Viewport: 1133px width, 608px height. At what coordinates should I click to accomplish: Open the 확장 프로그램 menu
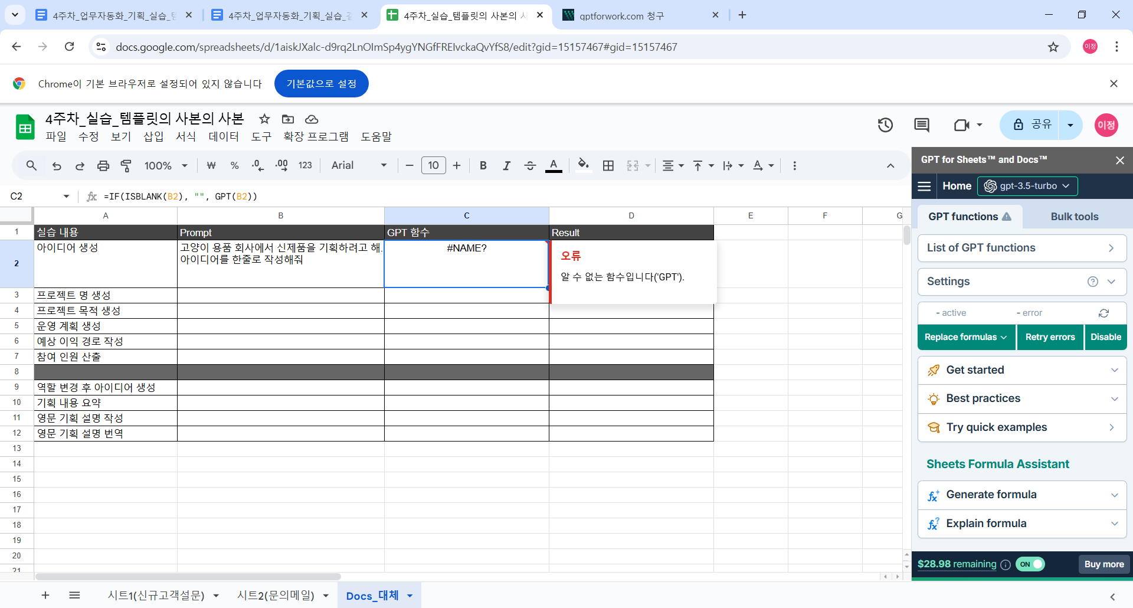click(x=316, y=137)
